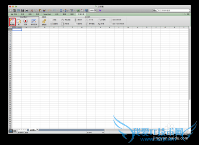Click the Print toolbar icon
199x145 pixels.
coord(27,10)
